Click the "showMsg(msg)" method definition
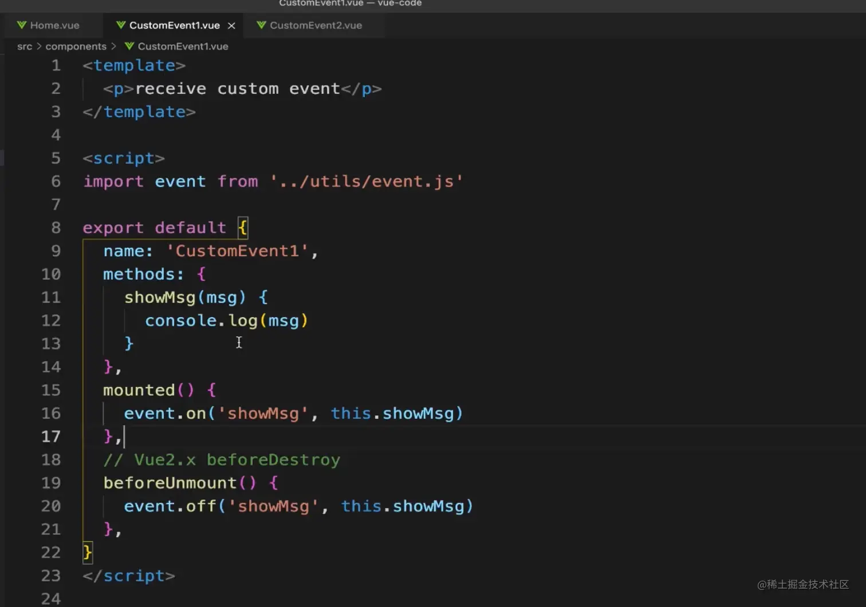Screen dimensions: 866x607 coord(186,297)
